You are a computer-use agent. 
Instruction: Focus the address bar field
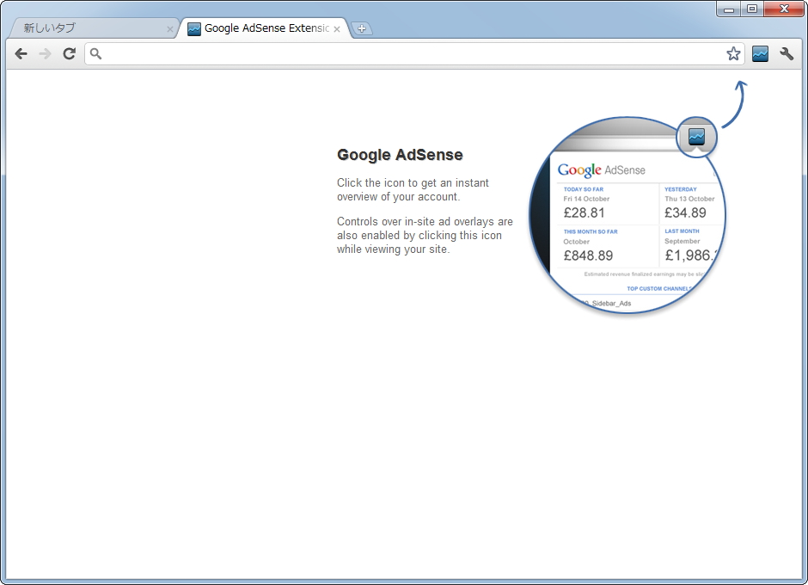[414, 53]
